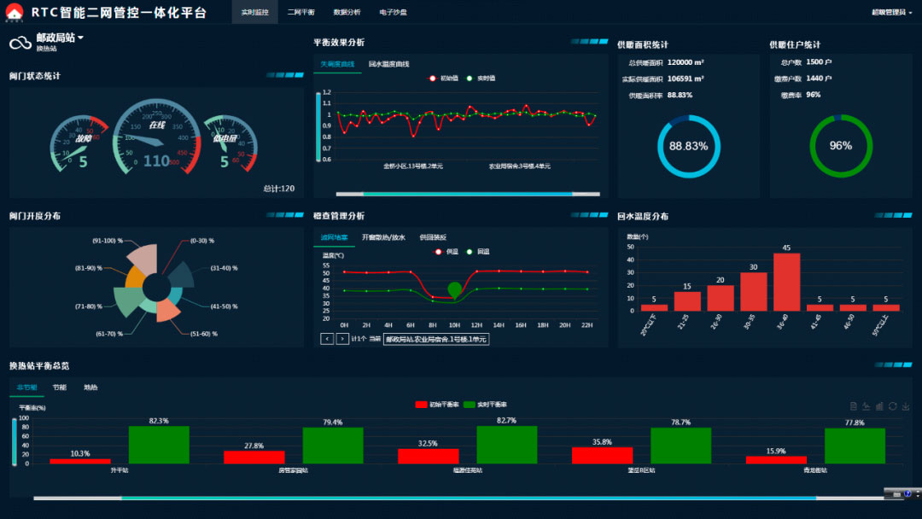Switch to the 二网平衡 navigation tab

click(301, 12)
